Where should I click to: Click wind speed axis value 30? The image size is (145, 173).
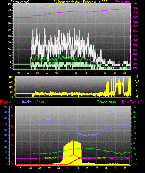(x=9, y=30)
